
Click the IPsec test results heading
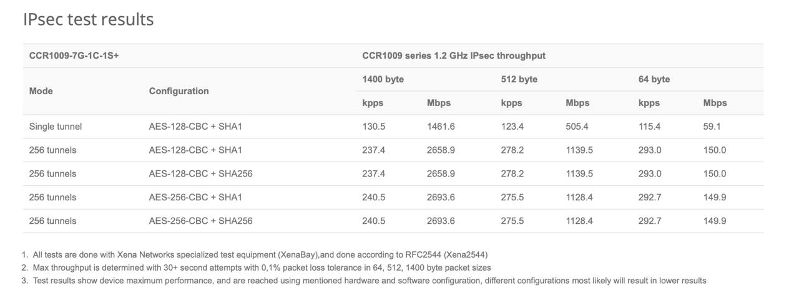(x=88, y=19)
